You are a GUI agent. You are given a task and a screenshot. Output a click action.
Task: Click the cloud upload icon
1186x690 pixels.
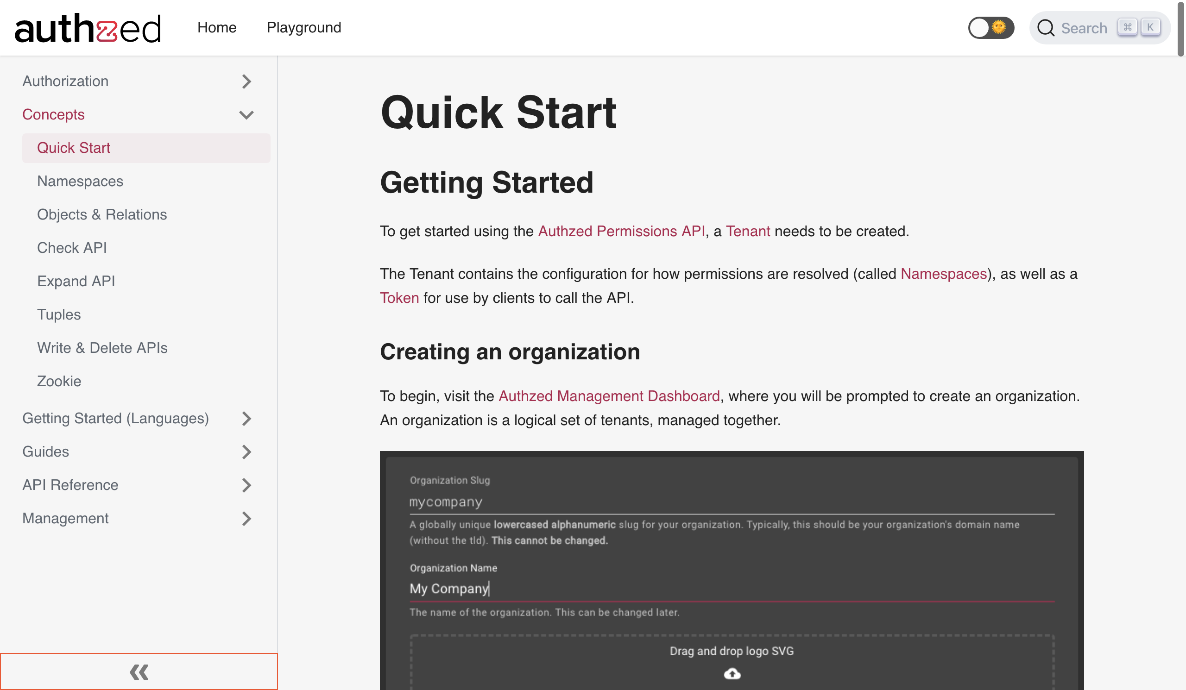coord(732,674)
